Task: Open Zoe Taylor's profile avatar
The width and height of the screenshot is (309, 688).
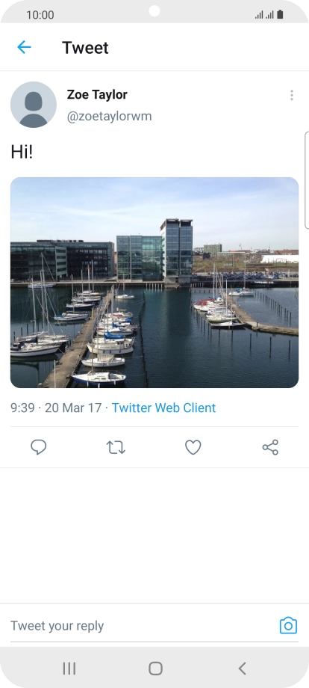Action: pyautogui.click(x=34, y=105)
